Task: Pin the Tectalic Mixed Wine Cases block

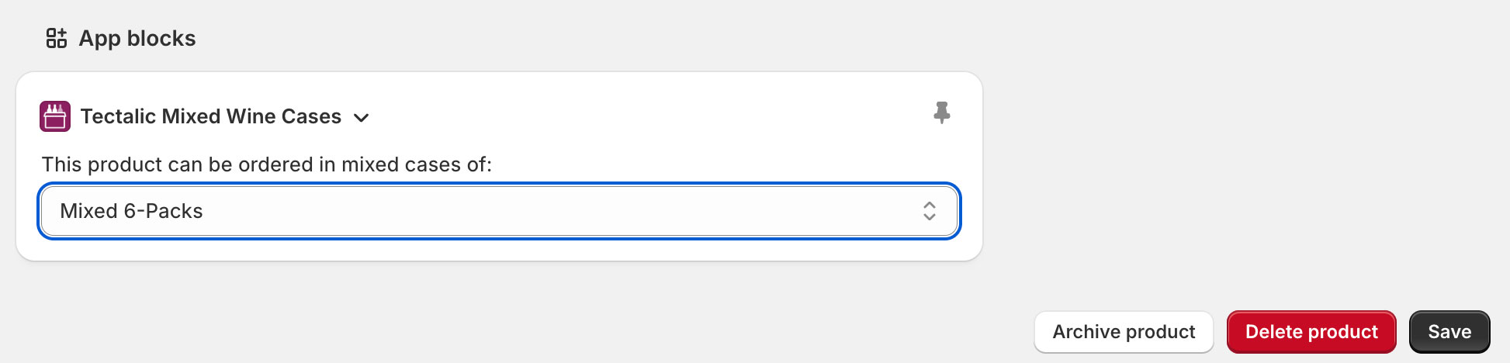Action: [x=941, y=113]
